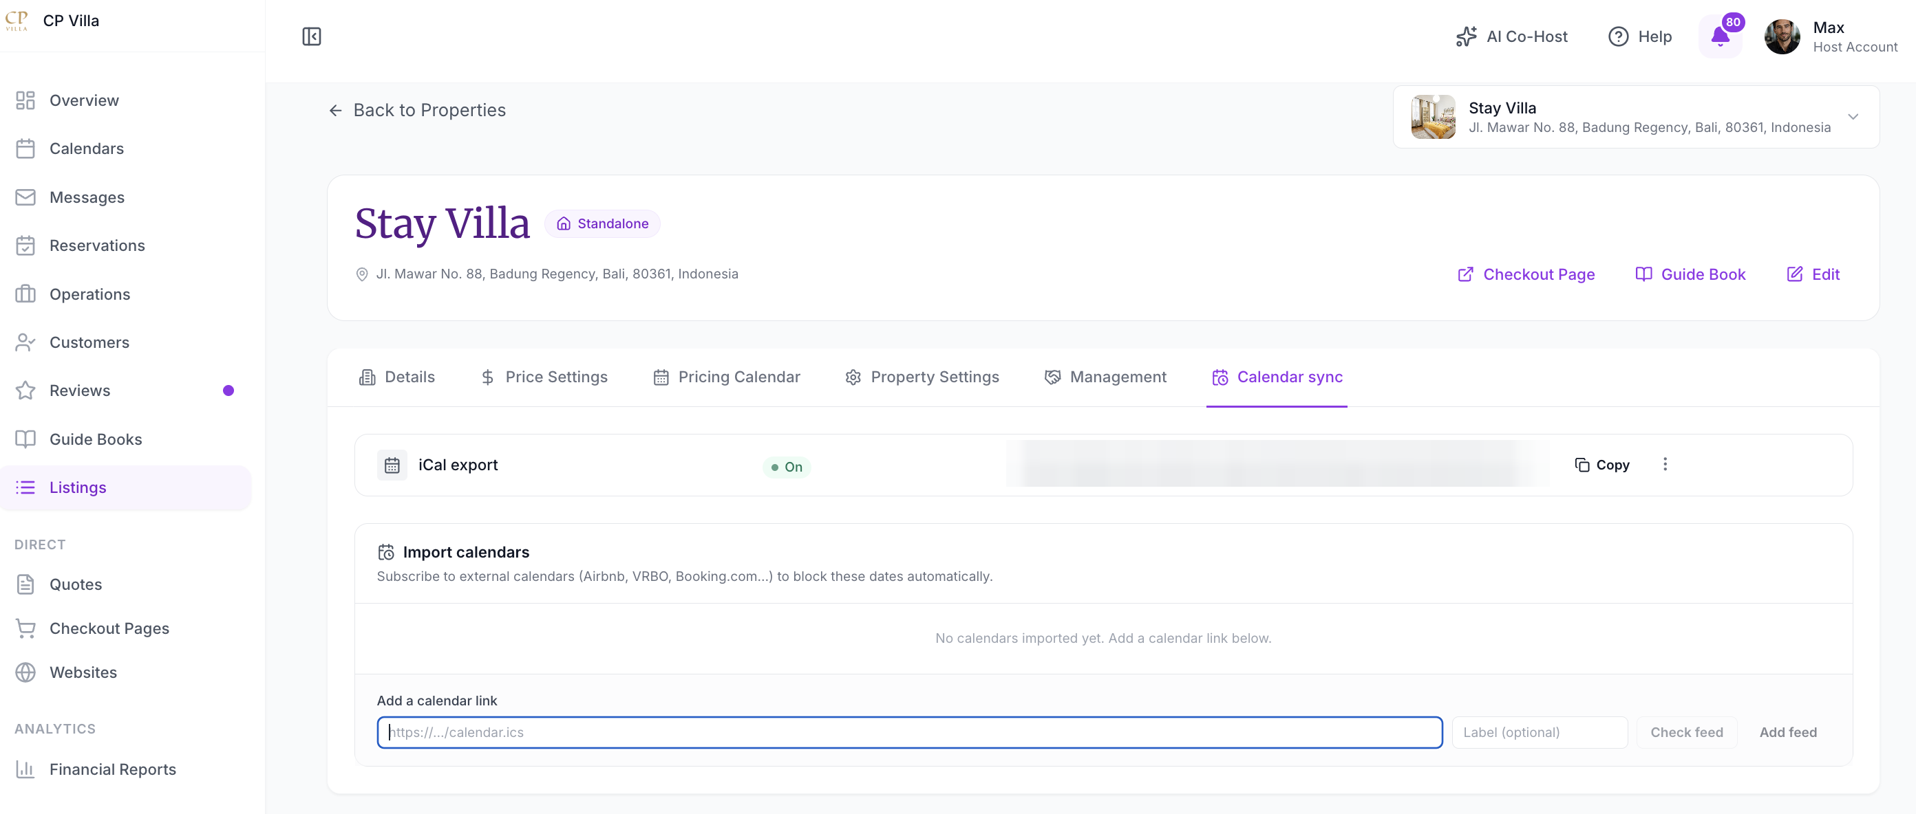Image resolution: width=1916 pixels, height=814 pixels.
Task: Focus the Label (optional) field
Action: tap(1539, 732)
